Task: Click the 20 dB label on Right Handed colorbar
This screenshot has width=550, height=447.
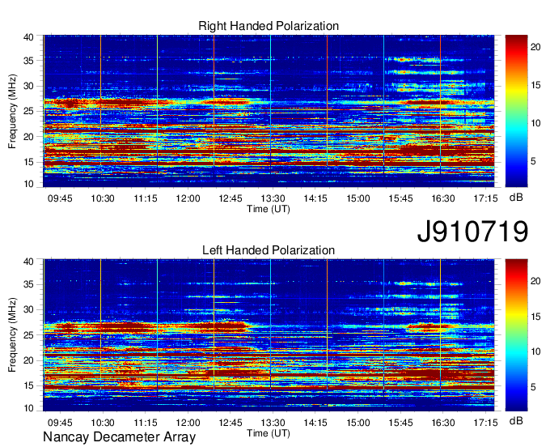Action: click(535, 47)
